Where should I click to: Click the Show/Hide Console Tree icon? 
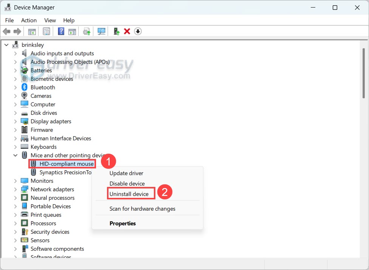pyautogui.click(x=32, y=31)
